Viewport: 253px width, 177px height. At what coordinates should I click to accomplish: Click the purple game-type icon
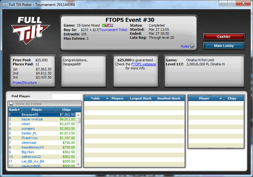click(x=109, y=25)
